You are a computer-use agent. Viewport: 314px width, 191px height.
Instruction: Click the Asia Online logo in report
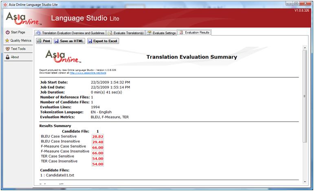point(63,57)
